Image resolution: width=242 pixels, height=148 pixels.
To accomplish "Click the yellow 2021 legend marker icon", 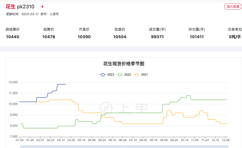I will click(x=137, y=75).
